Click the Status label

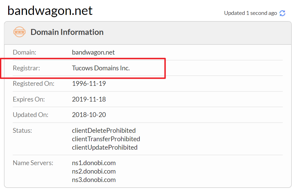pyautogui.click(x=22, y=131)
